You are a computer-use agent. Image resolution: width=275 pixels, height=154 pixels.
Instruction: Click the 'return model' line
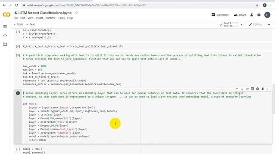click(x=37, y=140)
